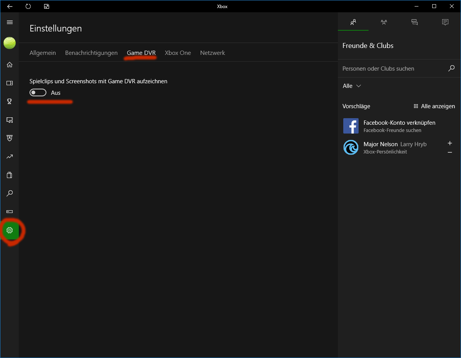Show the Friends tab in the right panel
This screenshot has width=461, height=358.
coord(353,22)
